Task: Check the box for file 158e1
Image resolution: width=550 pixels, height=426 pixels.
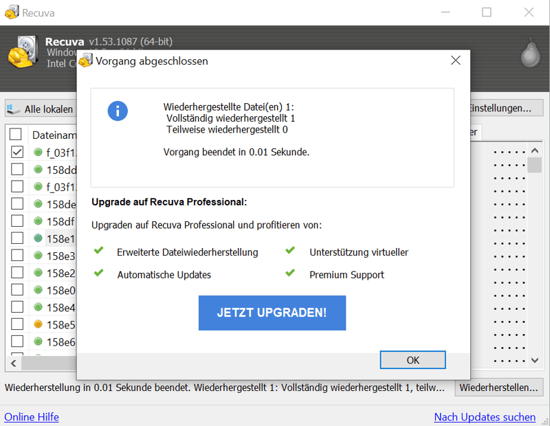Action: coord(17,238)
